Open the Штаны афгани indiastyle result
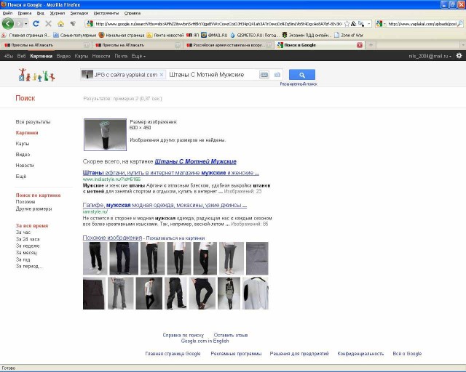The width and height of the screenshot is (466, 372). point(171,173)
